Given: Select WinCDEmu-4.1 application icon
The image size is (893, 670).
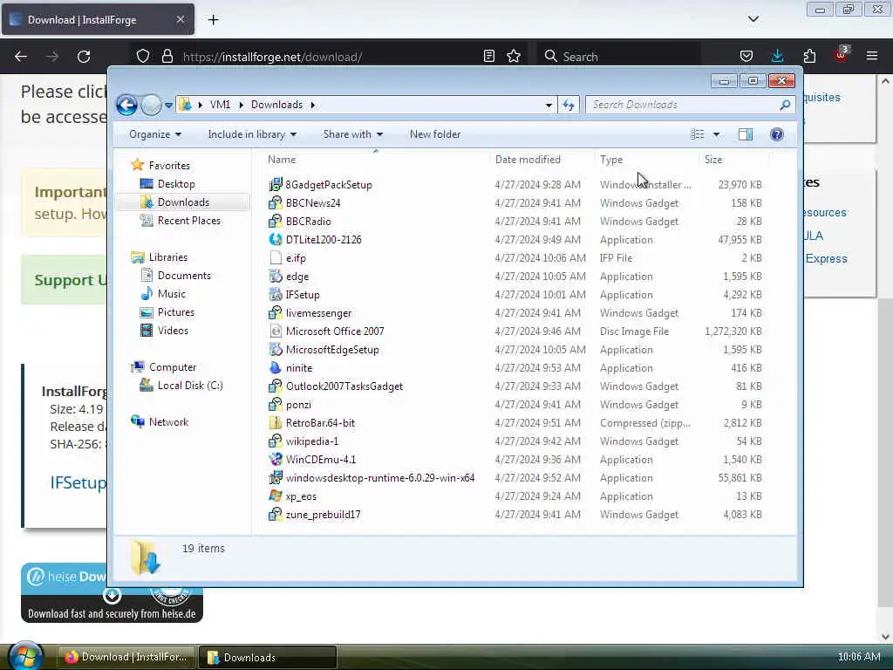Looking at the screenshot, I should 276,459.
